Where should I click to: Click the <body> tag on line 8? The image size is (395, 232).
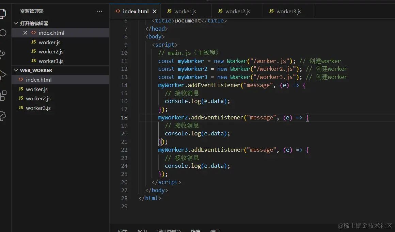pos(155,37)
